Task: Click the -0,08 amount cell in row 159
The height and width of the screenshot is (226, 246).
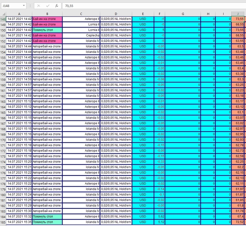Action: click(x=160, y=79)
